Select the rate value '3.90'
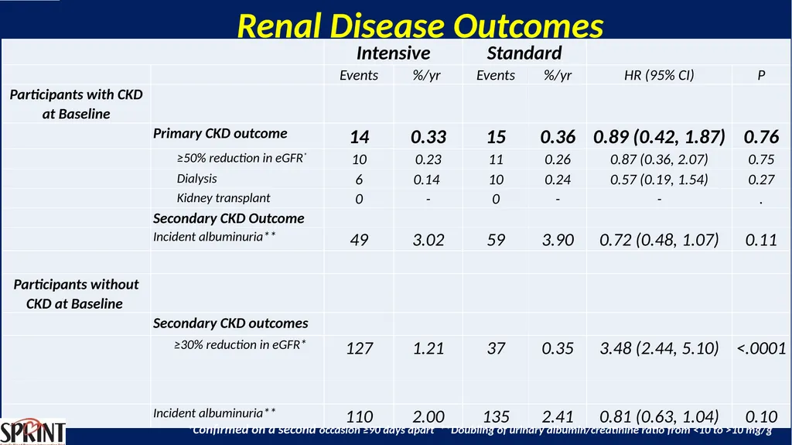The image size is (792, 445). tap(558, 240)
